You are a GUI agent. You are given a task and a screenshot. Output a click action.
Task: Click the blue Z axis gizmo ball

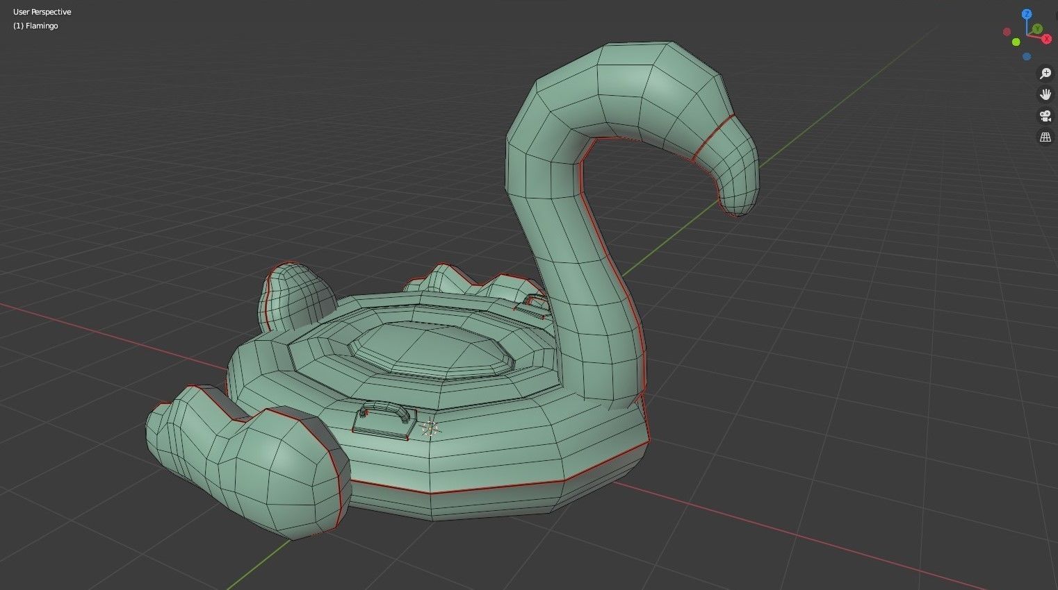pos(1027,15)
